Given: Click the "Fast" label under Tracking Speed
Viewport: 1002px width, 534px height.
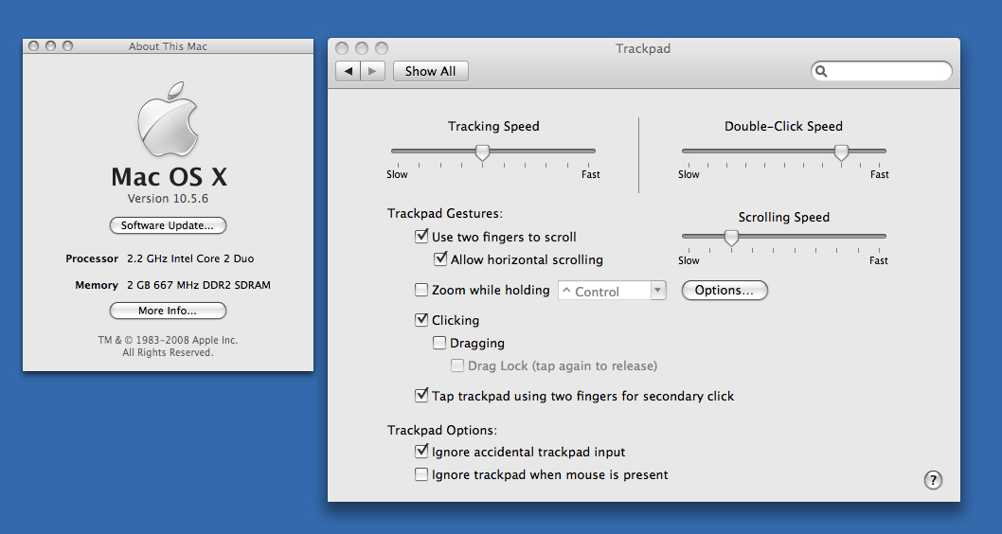Looking at the screenshot, I should [590, 174].
